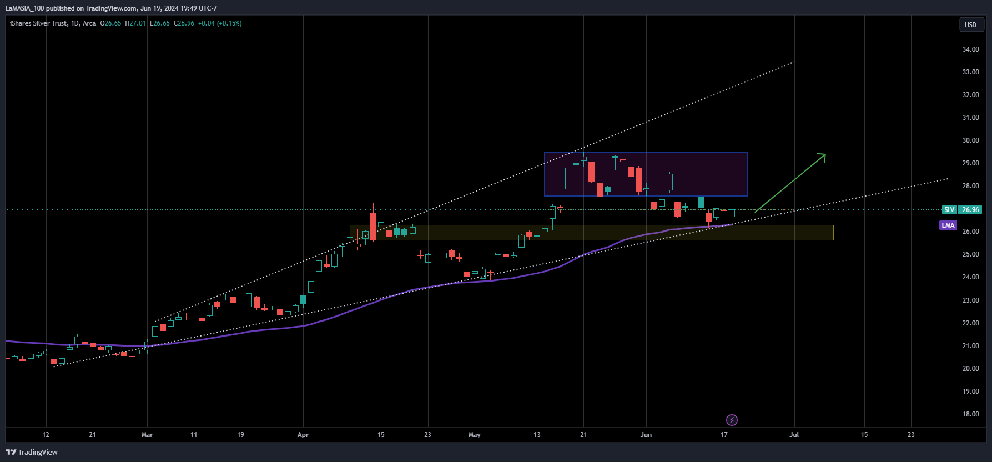Click the purple lightning bolt event icon

pyautogui.click(x=732, y=420)
